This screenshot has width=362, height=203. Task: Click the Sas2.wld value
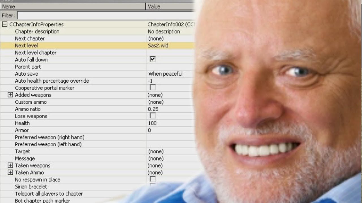tap(158, 46)
